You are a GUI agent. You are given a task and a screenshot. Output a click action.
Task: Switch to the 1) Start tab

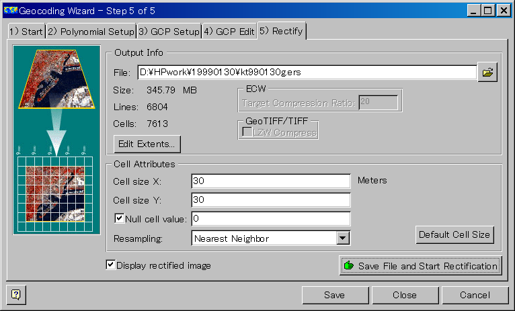coord(26,32)
